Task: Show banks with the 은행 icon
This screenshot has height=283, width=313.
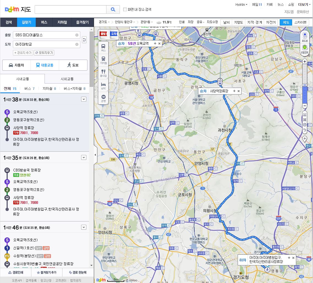Action: click(x=103, y=98)
